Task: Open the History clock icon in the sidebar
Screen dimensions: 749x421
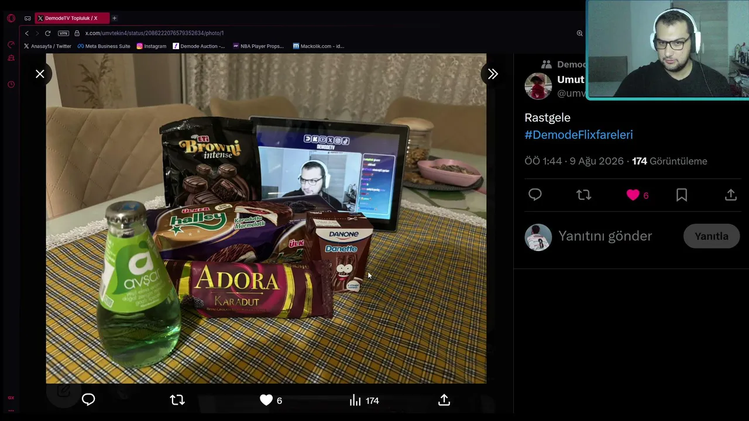Action: tap(11, 85)
